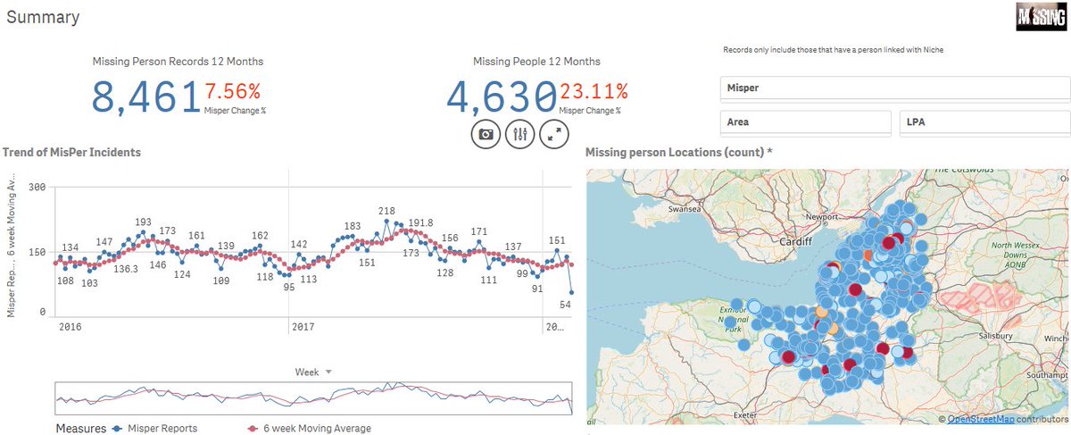Select the 193 data point label
The width and height of the screenshot is (1071, 435).
point(143,222)
